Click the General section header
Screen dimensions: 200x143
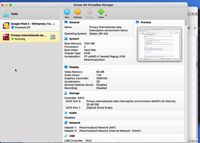coord(74,22)
